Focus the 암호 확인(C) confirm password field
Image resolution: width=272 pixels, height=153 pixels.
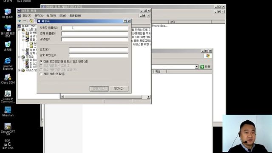[x=99, y=55]
